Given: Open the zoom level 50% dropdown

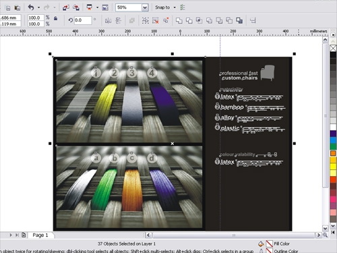Looking at the screenshot, I should coord(145,7).
